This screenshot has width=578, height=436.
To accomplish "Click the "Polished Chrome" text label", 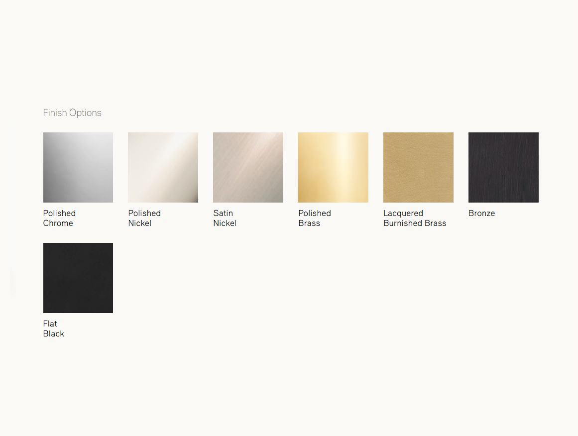I will 59,218.
